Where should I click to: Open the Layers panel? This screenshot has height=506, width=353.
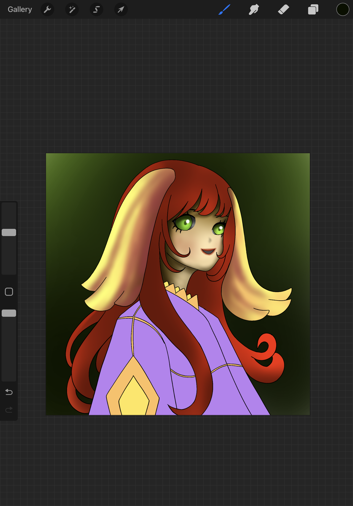tap(313, 9)
